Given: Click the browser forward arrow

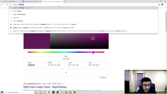Looking at the screenshot, I should (5, 5).
